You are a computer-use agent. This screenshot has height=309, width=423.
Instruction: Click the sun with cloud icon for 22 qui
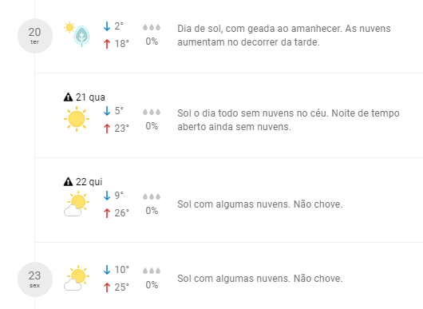[x=77, y=204]
